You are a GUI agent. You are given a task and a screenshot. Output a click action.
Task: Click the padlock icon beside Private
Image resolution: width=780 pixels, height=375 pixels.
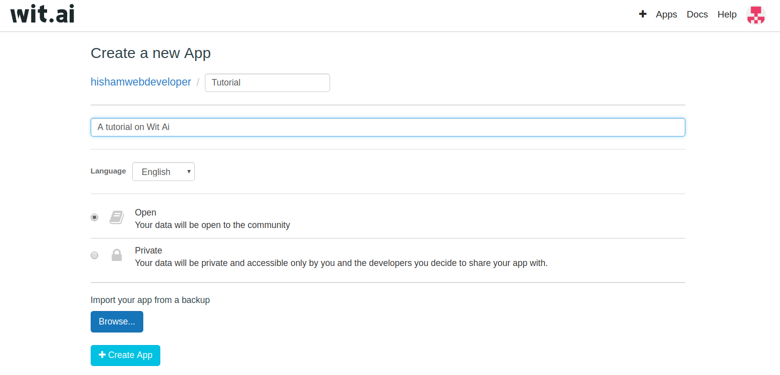coord(117,255)
